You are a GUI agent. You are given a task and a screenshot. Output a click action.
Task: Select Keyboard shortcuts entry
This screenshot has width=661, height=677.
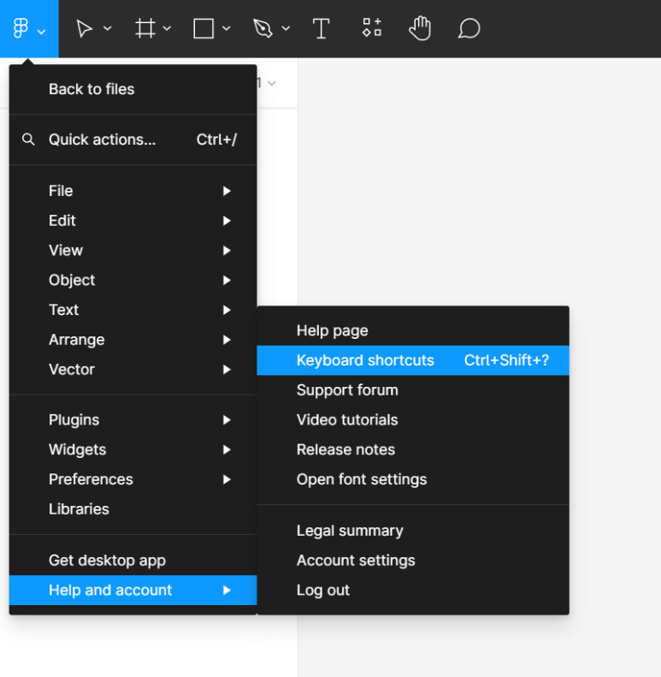tap(413, 360)
